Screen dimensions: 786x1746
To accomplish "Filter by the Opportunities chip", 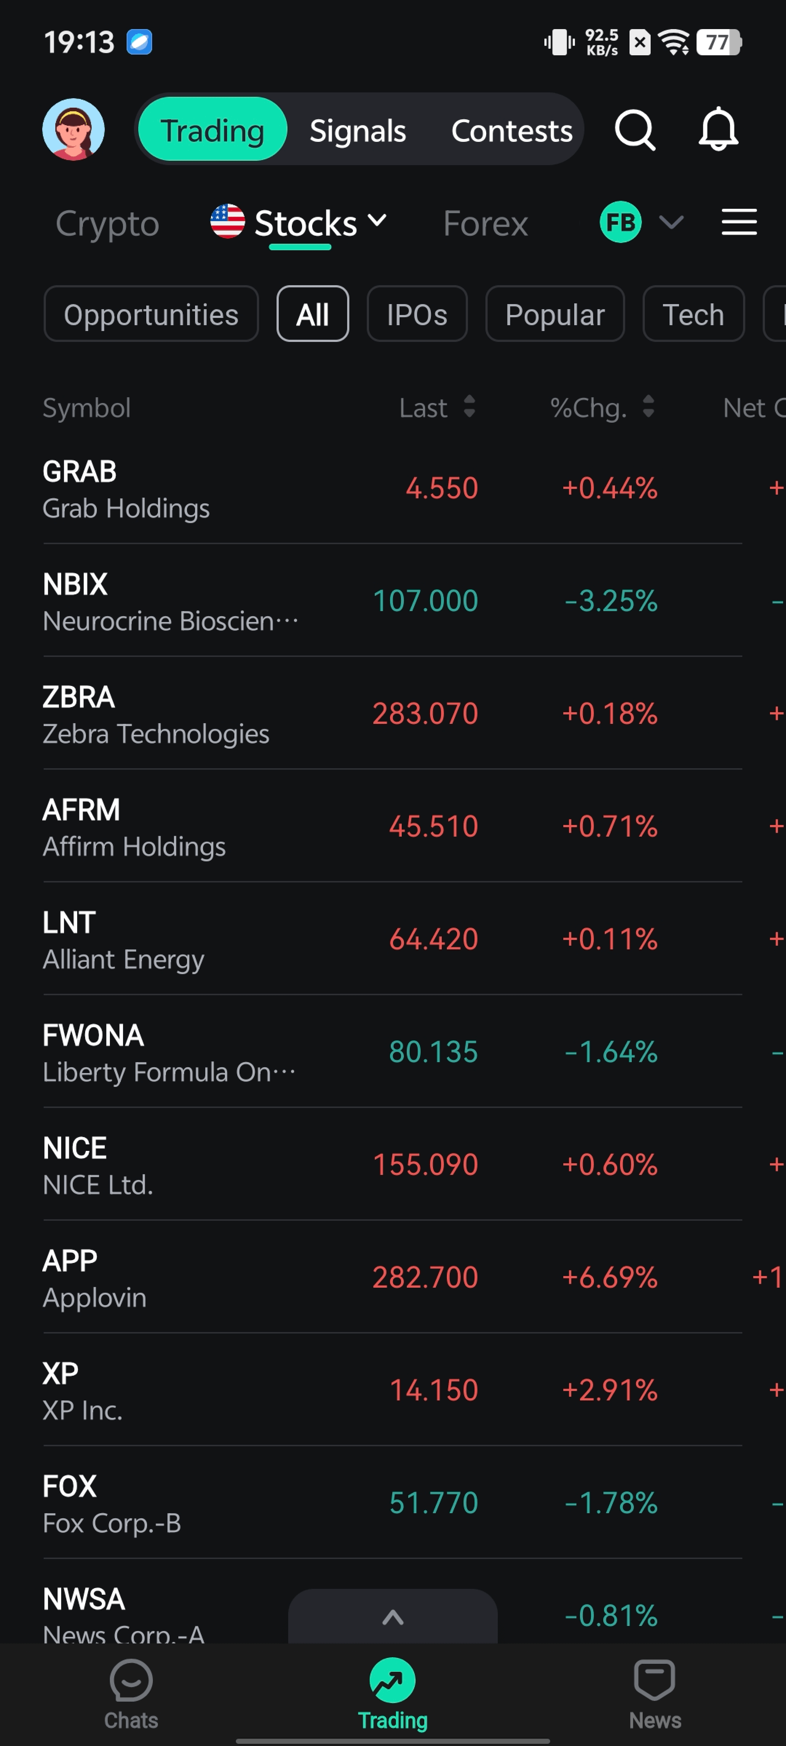I will click(151, 315).
